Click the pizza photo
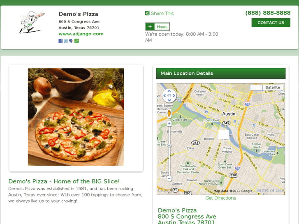The image size is (299, 224). pos(76,117)
